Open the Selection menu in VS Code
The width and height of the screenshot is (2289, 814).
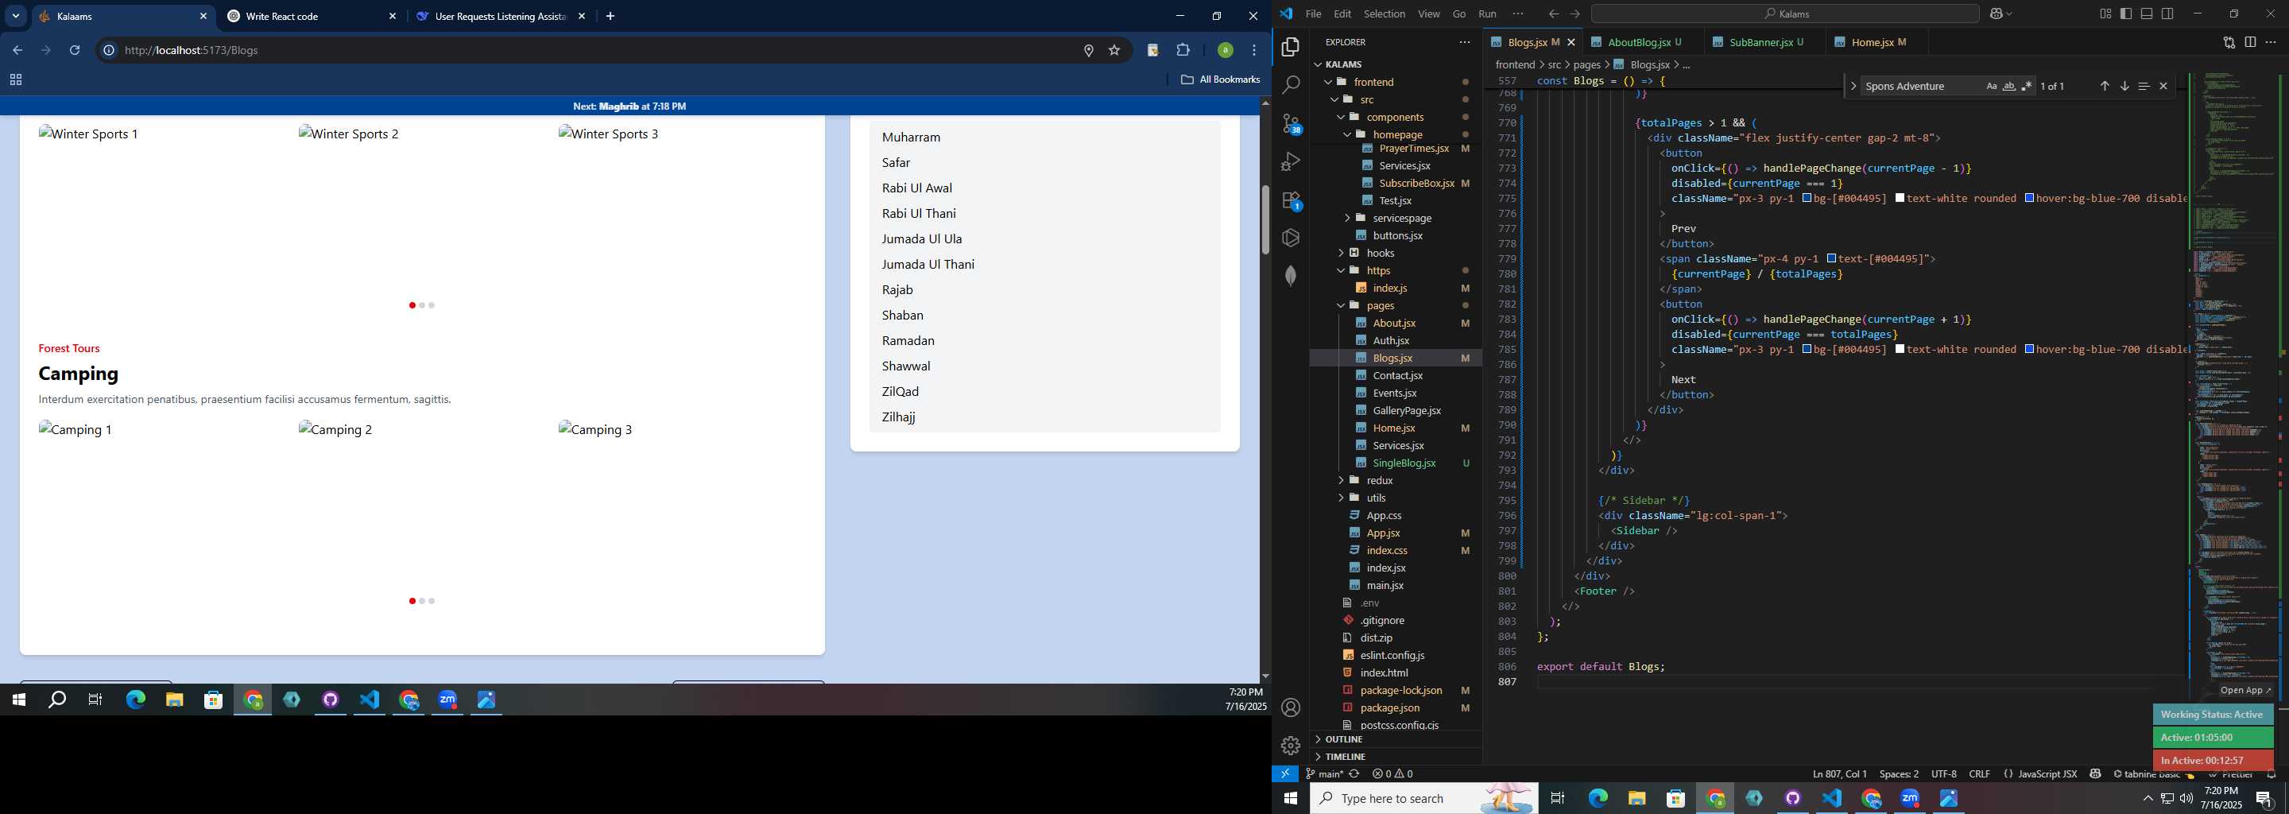coord(1385,14)
